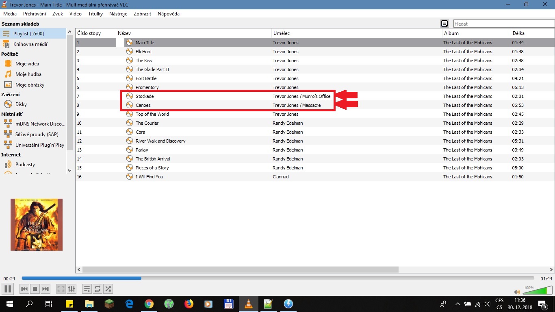Toggle the playlist view button
The width and height of the screenshot is (555, 312).
coord(87,289)
